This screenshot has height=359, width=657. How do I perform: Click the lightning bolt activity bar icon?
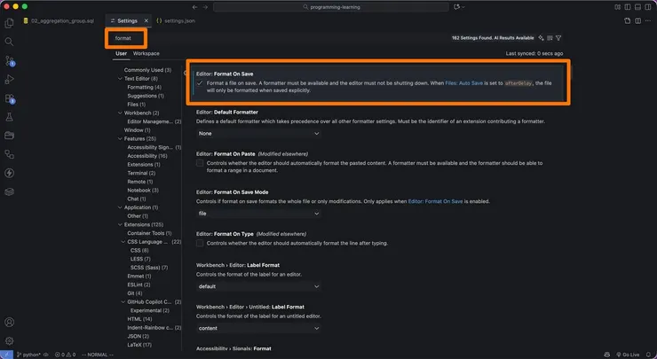tap(9, 173)
